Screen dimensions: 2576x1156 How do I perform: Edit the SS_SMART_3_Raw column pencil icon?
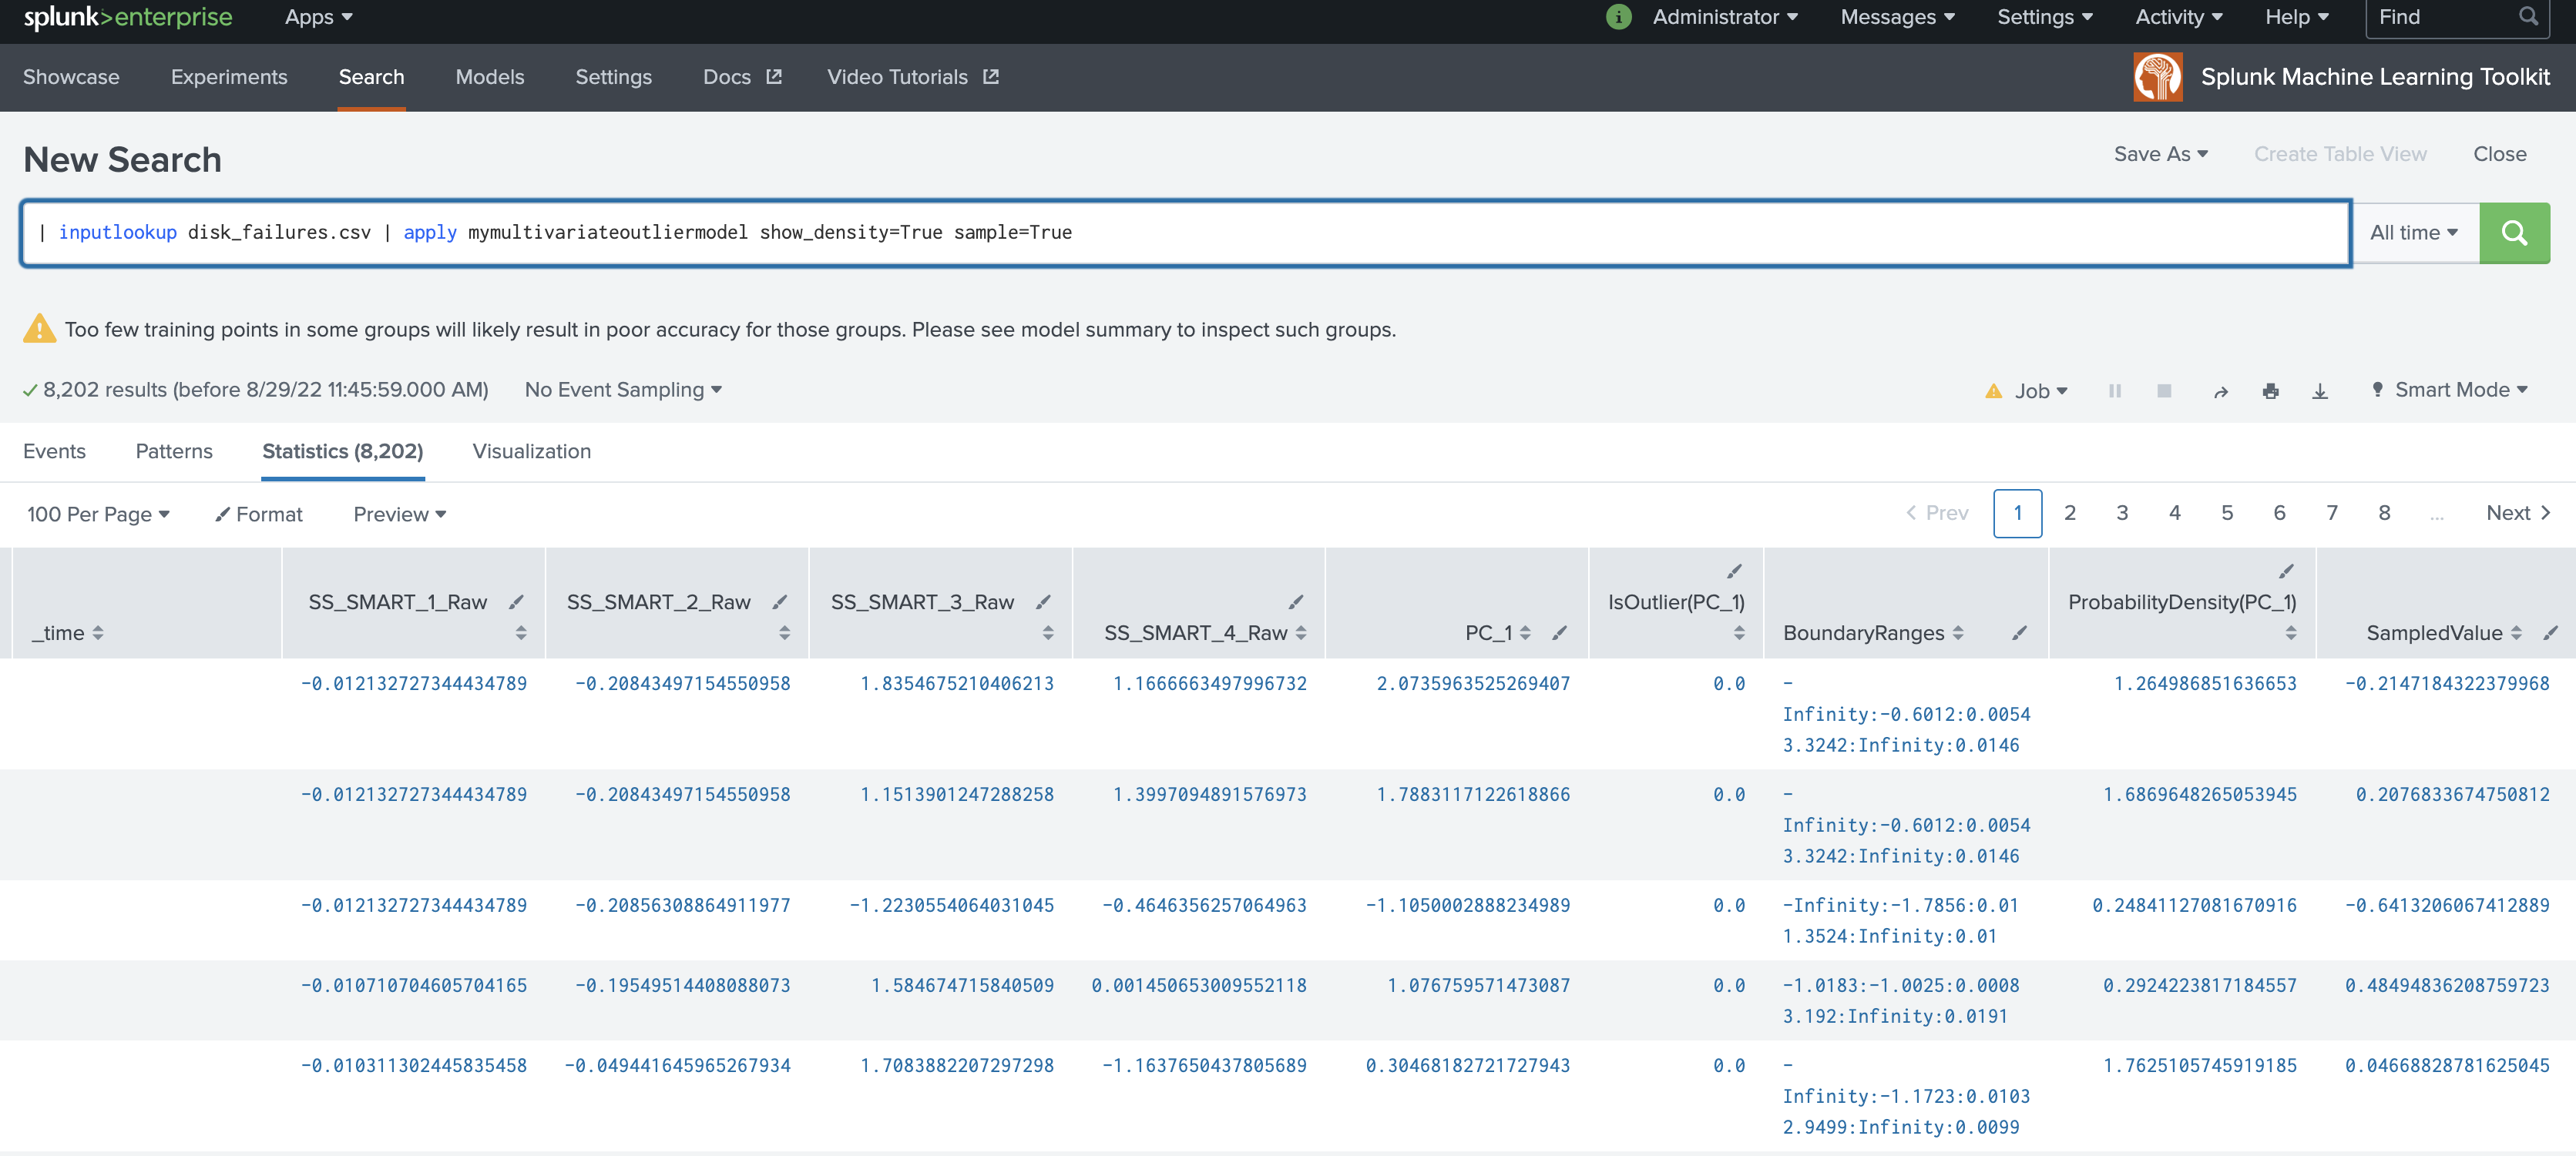pos(1043,601)
